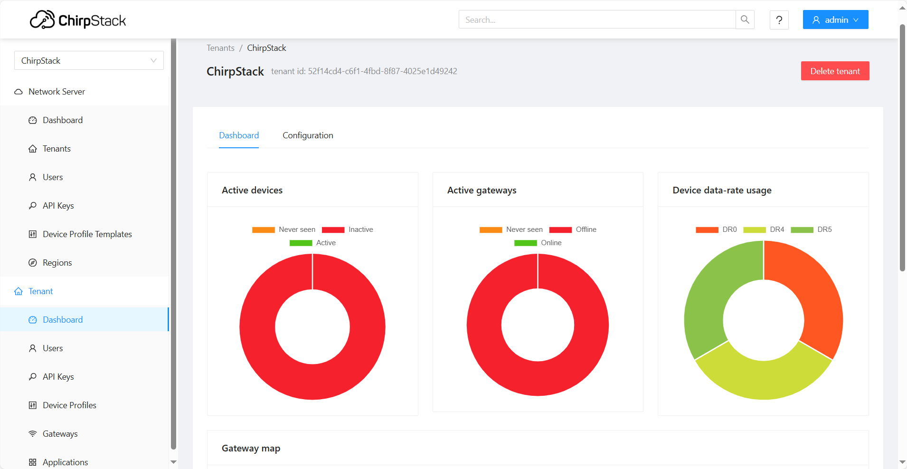
Task: Select the Applications grid icon
Action: (32, 461)
